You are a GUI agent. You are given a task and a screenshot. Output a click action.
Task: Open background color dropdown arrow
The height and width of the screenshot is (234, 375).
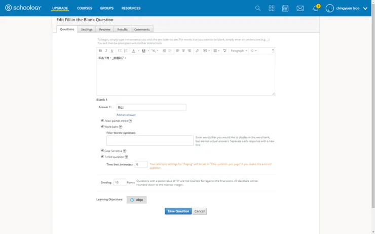(x=148, y=51)
